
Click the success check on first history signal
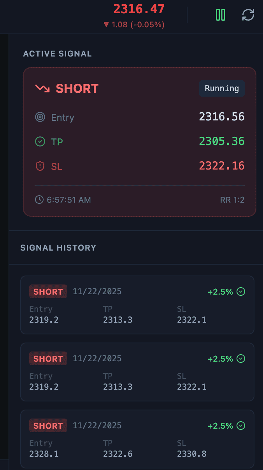(x=241, y=291)
